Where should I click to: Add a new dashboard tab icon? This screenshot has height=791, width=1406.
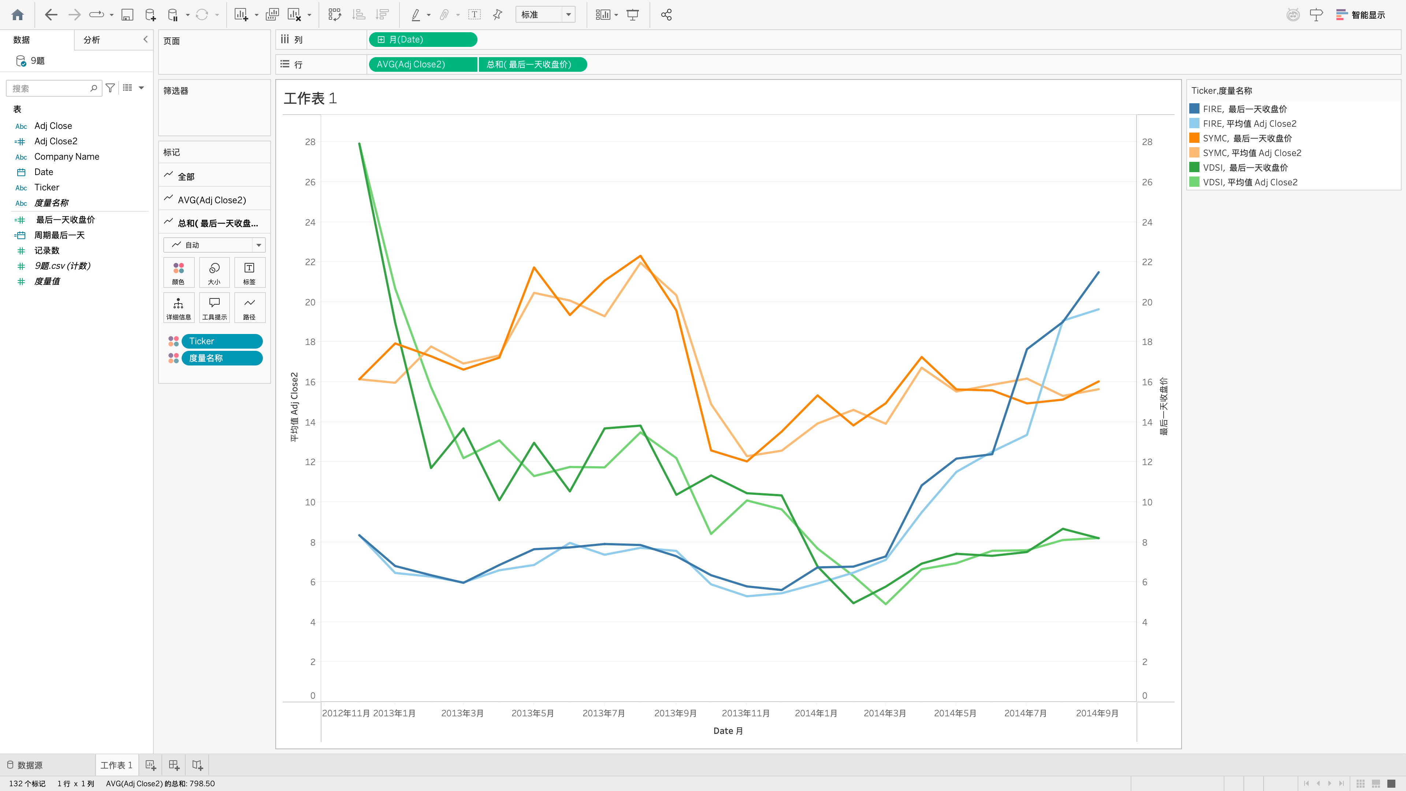(x=174, y=765)
